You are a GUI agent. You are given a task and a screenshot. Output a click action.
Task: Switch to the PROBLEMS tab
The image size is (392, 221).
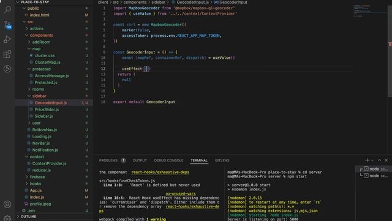pos(108,160)
